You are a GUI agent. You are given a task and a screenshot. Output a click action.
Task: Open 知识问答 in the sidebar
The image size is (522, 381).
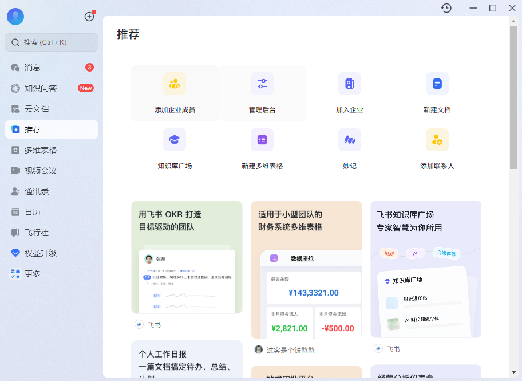pyautogui.click(x=52, y=88)
